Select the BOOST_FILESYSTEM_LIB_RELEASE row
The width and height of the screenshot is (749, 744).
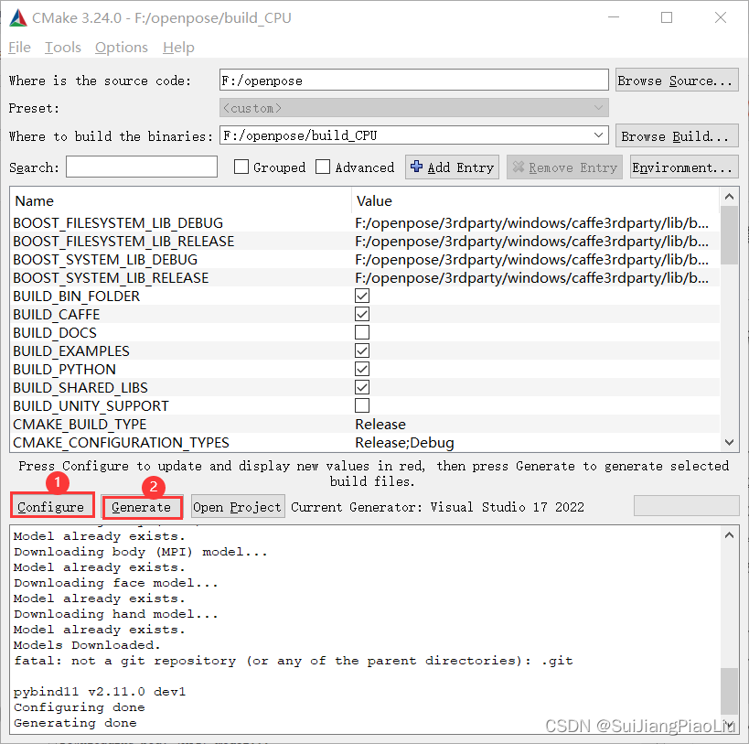pos(365,241)
